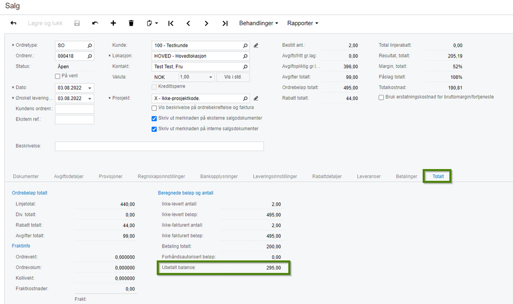Open Kunde lookup magnifier
Screen dimensions: 513x304
tap(245, 46)
